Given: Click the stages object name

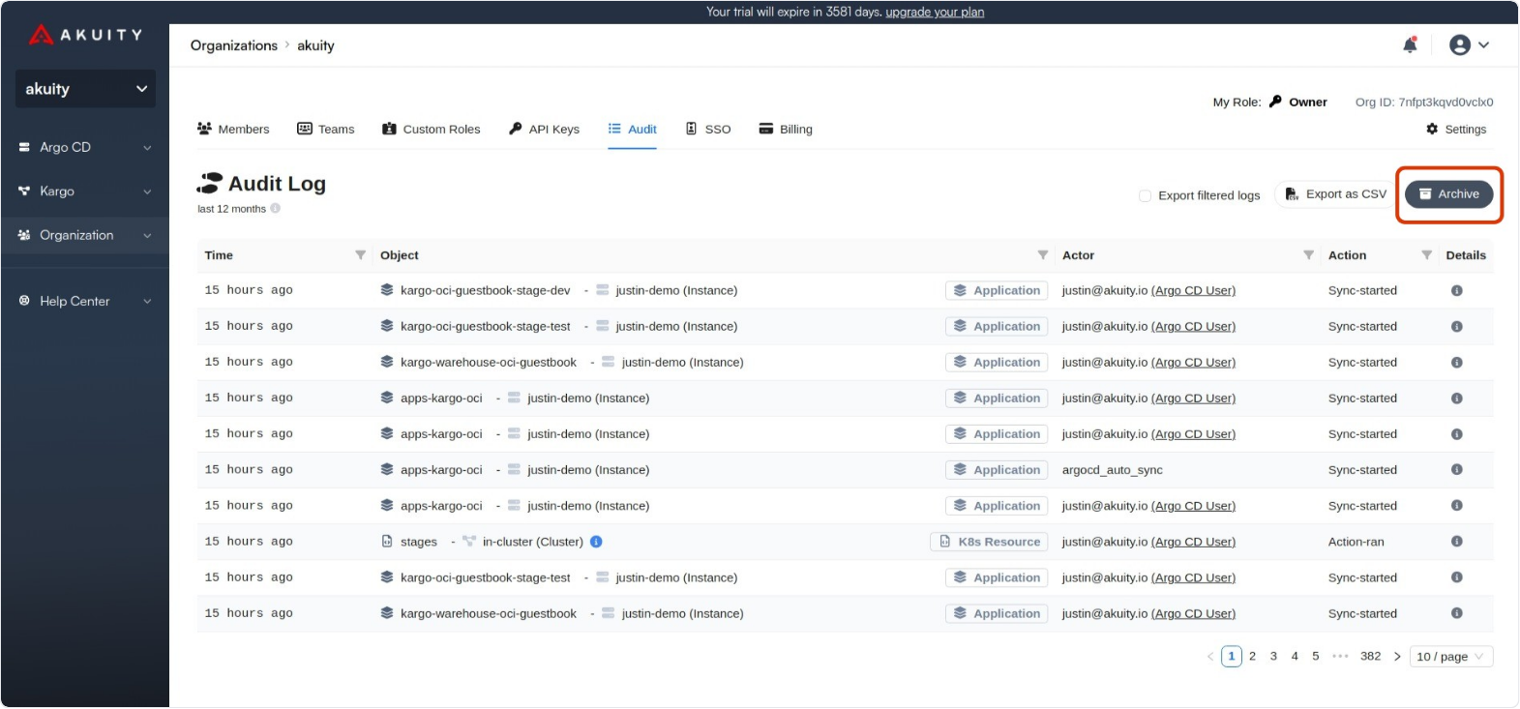Looking at the screenshot, I should pyautogui.click(x=419, y=542).
